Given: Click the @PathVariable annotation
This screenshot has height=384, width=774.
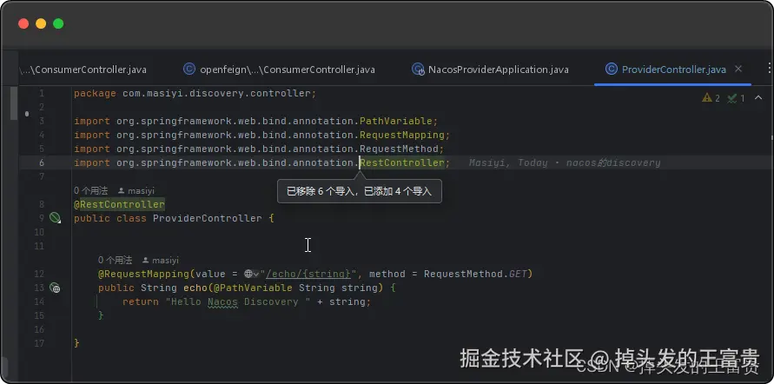Looking at the screenshot, I should click(254, 288).
